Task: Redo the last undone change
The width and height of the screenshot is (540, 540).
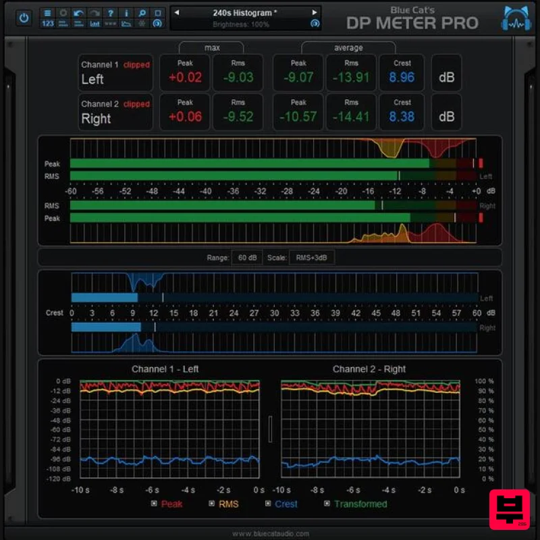Action: coord(94,11)
